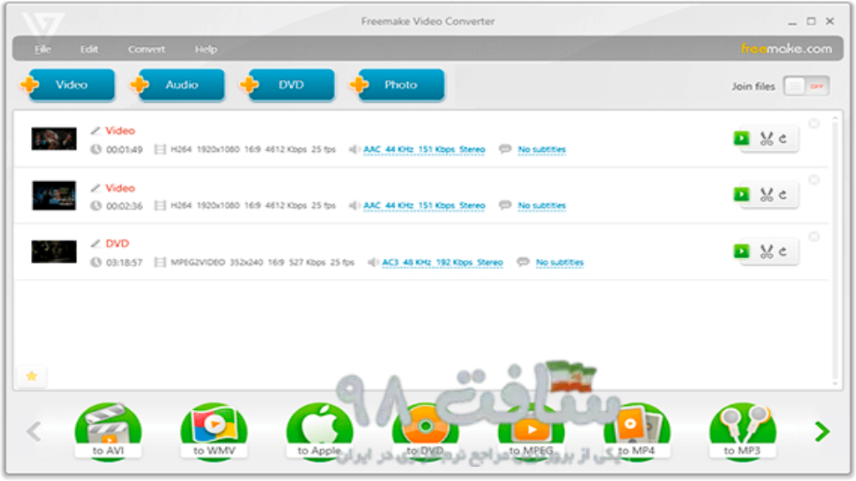Cut the 00:02:36 video with scissors
The height and width of the screenshot is (481, 856).
point(767,195)
